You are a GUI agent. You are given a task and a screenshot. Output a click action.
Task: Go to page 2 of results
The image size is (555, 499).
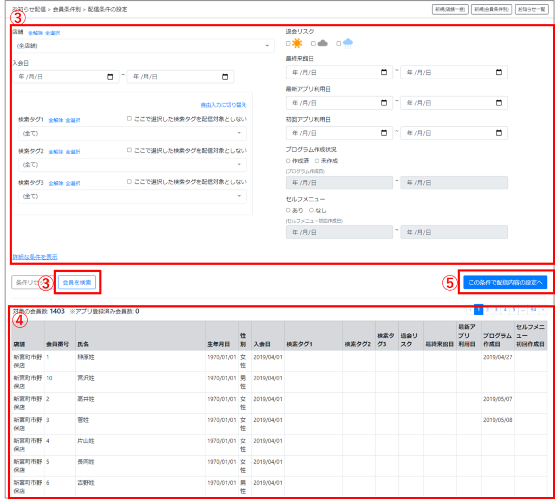(488, 310)
